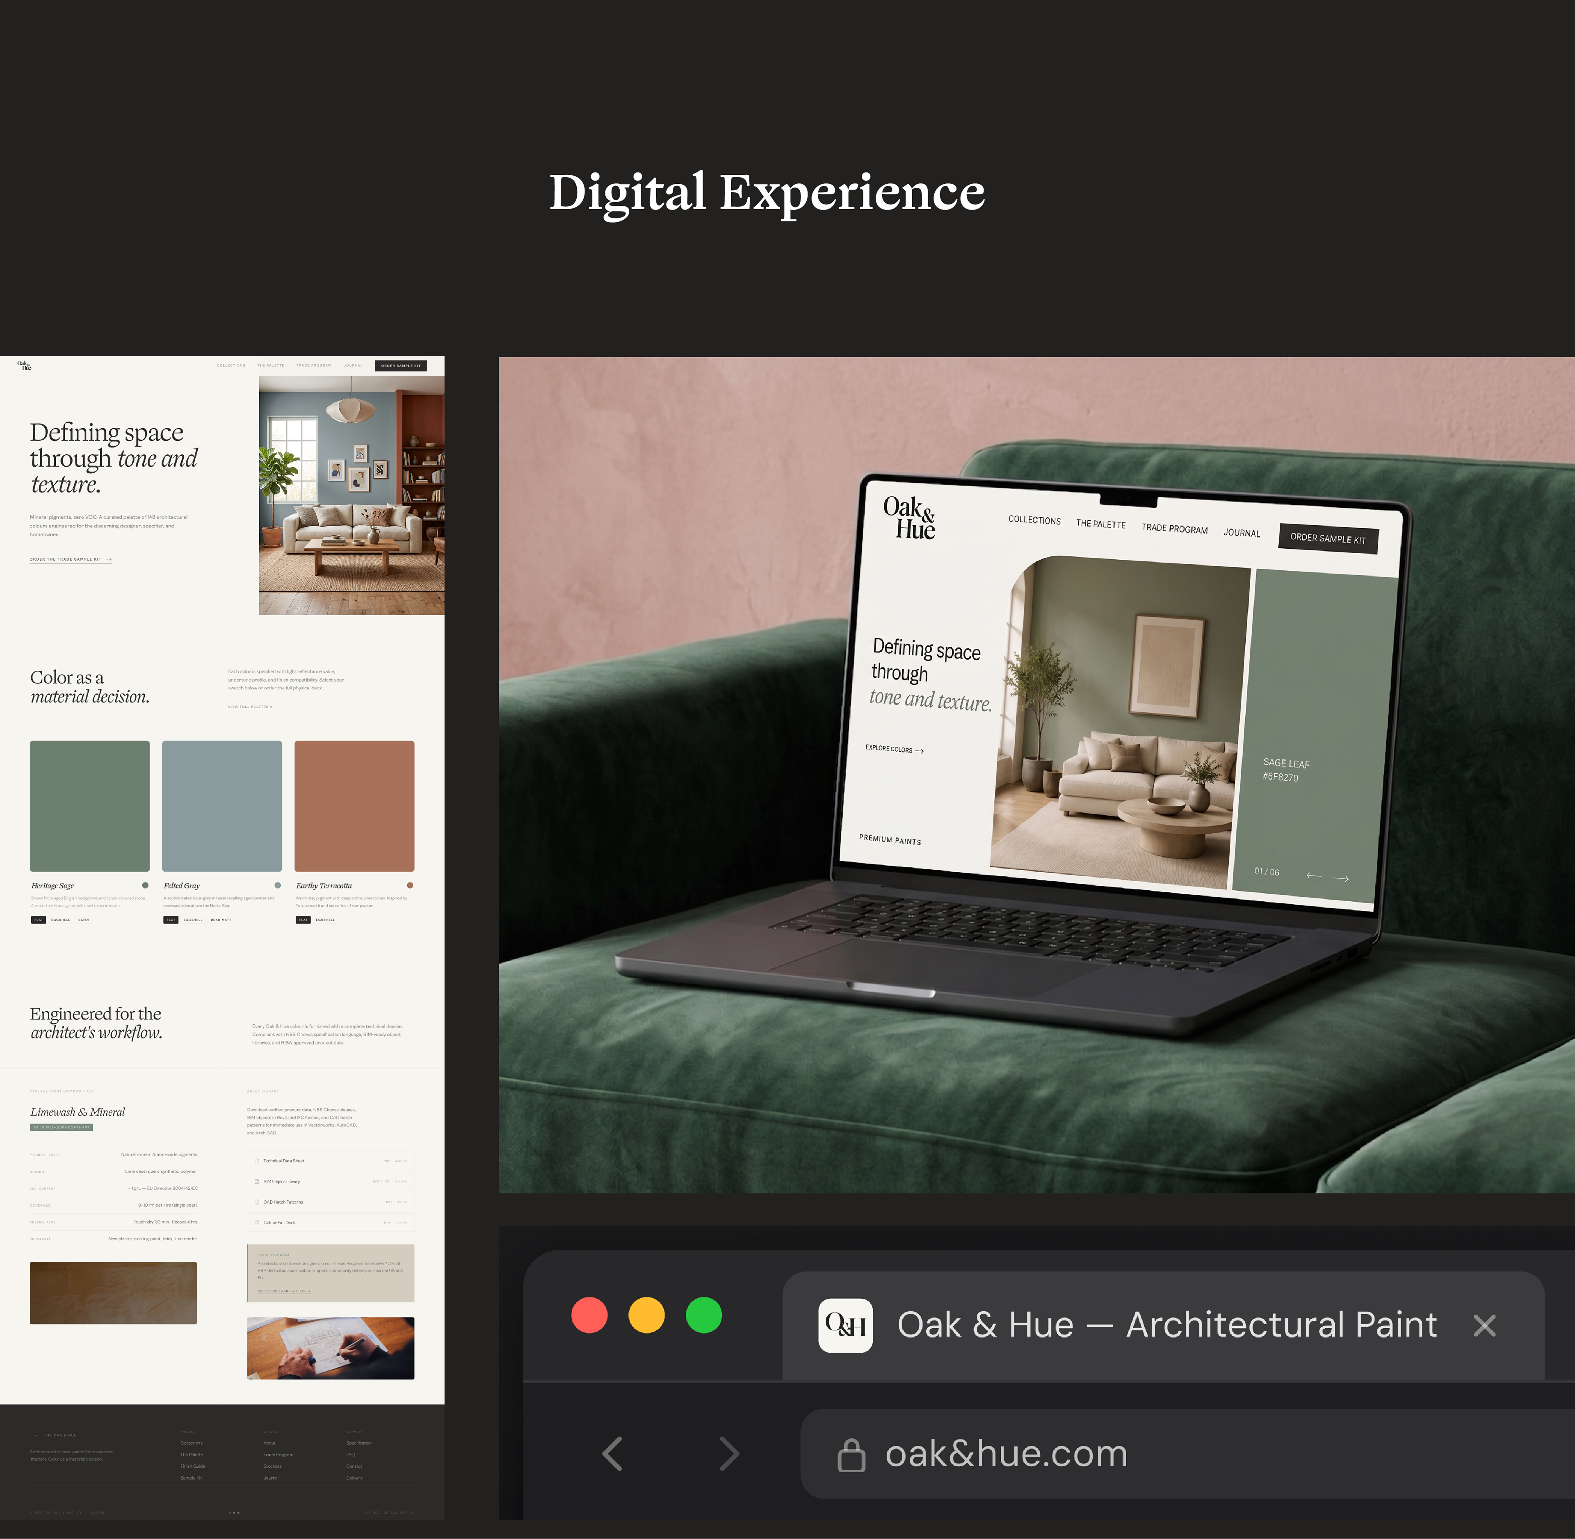Screen dimensions: 1575x1539
Task: Click the 'Limewash & Mineral' heading
Action: tap(78, 1112)
